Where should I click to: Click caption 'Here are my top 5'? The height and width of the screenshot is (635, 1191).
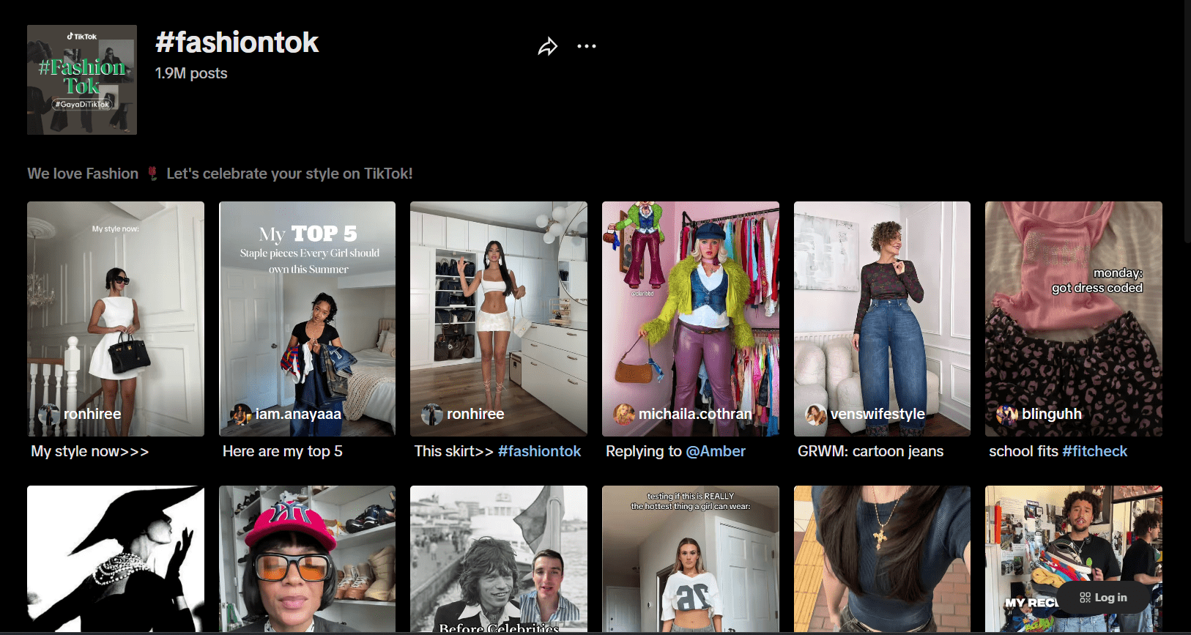click(283, 451)
